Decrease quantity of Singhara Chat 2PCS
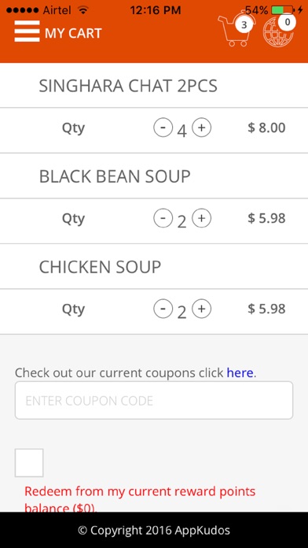This screenshot has width=308, height=548. [163, 128]
